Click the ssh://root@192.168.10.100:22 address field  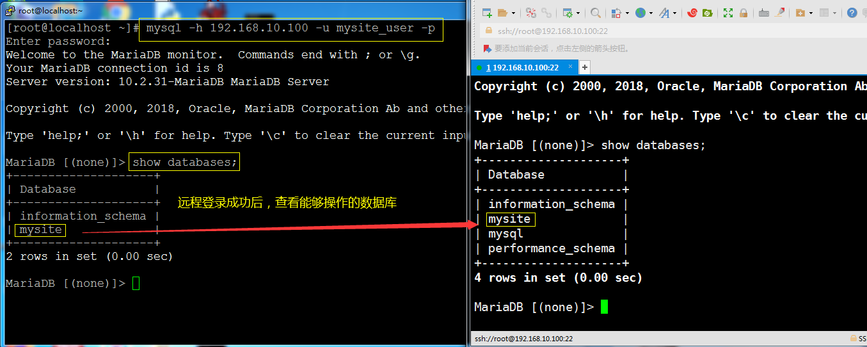pos(673,31)
